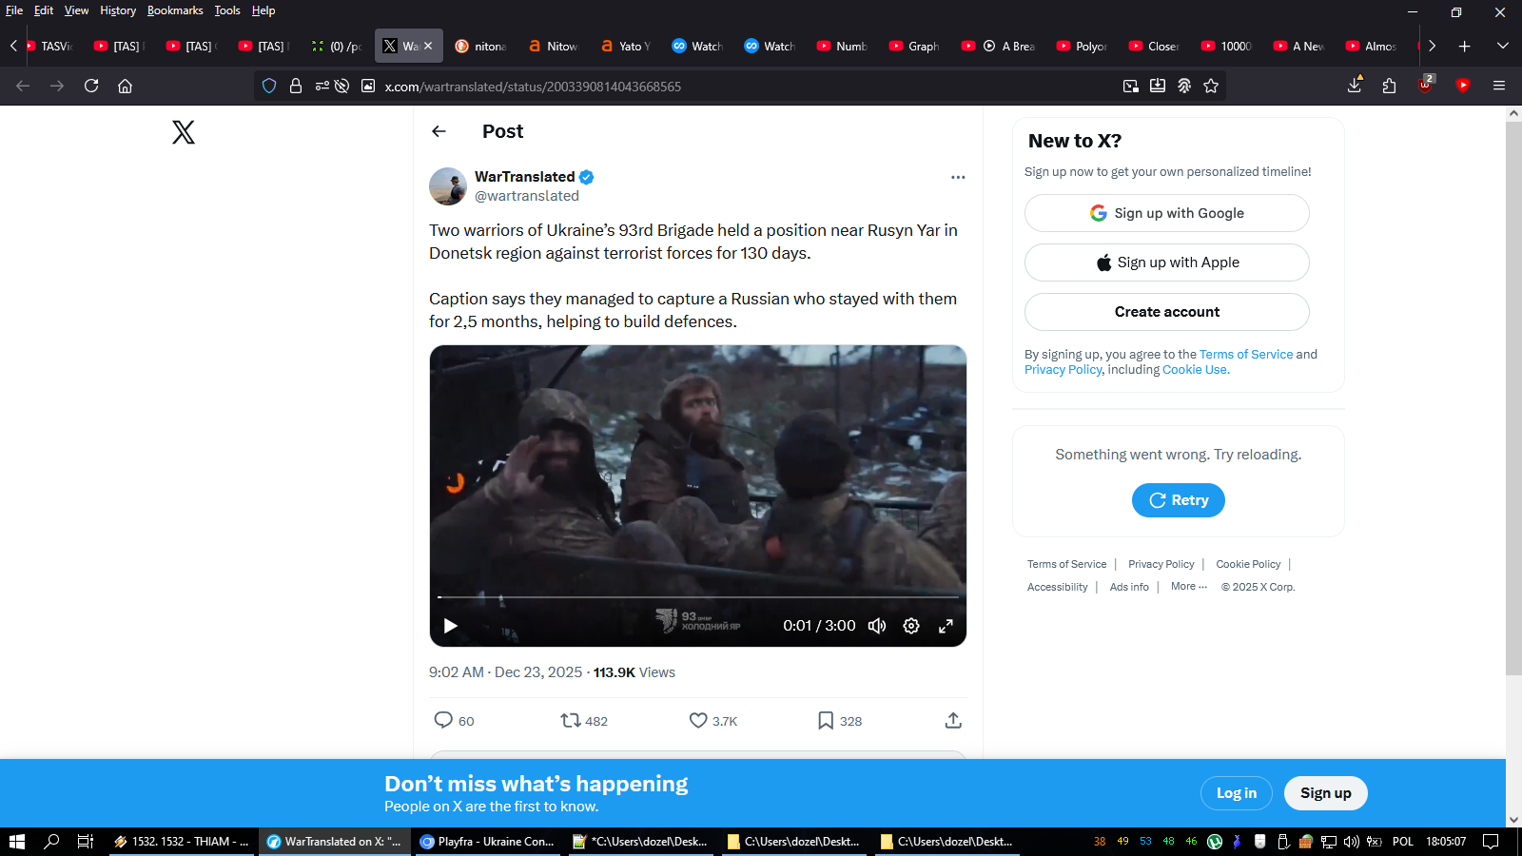Click the Sign up button on the blue banner
This screenshot has height=856, width=1522.
click(x=1326, y=793)
